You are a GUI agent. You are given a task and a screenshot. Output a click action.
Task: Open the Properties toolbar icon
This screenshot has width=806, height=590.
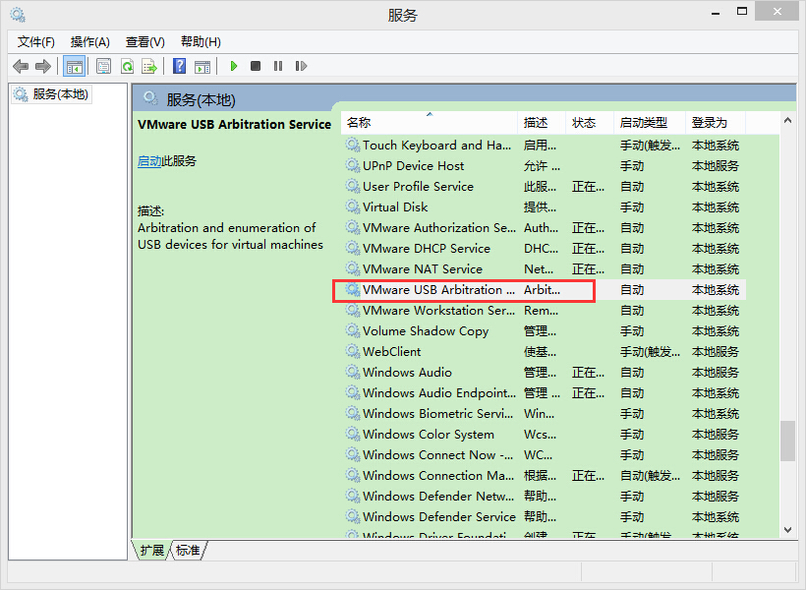103,66
